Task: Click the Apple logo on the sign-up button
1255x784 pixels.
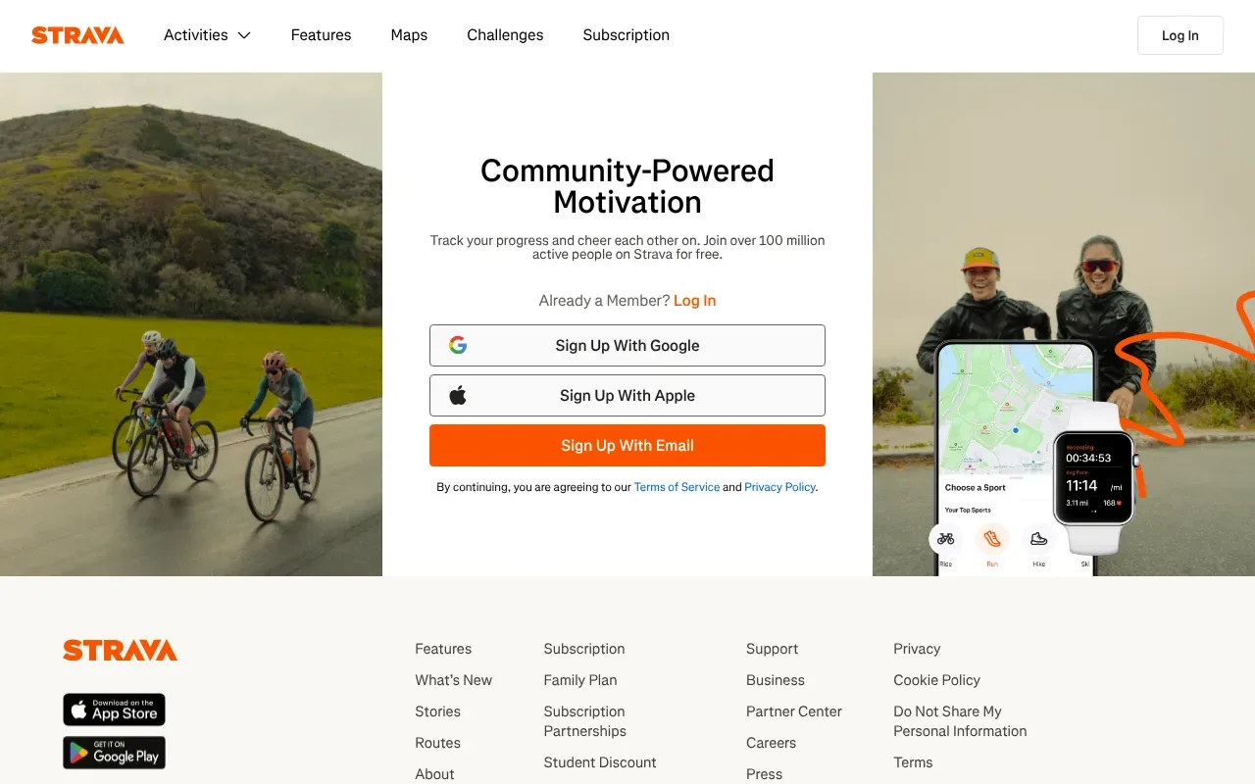Action: coord(457,395)
